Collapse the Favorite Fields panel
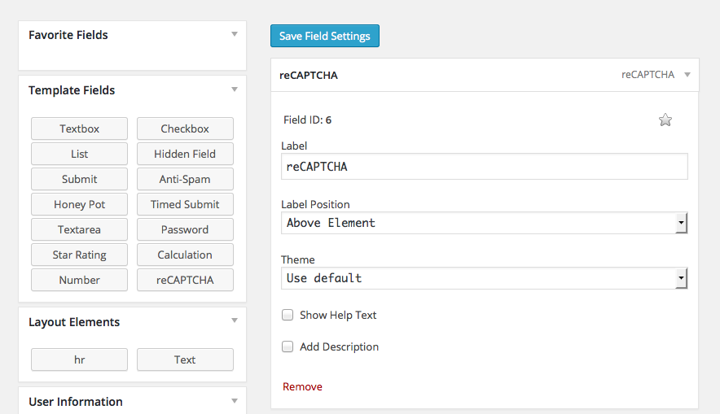This screenshot has height=414, width=720. [234, 34]
